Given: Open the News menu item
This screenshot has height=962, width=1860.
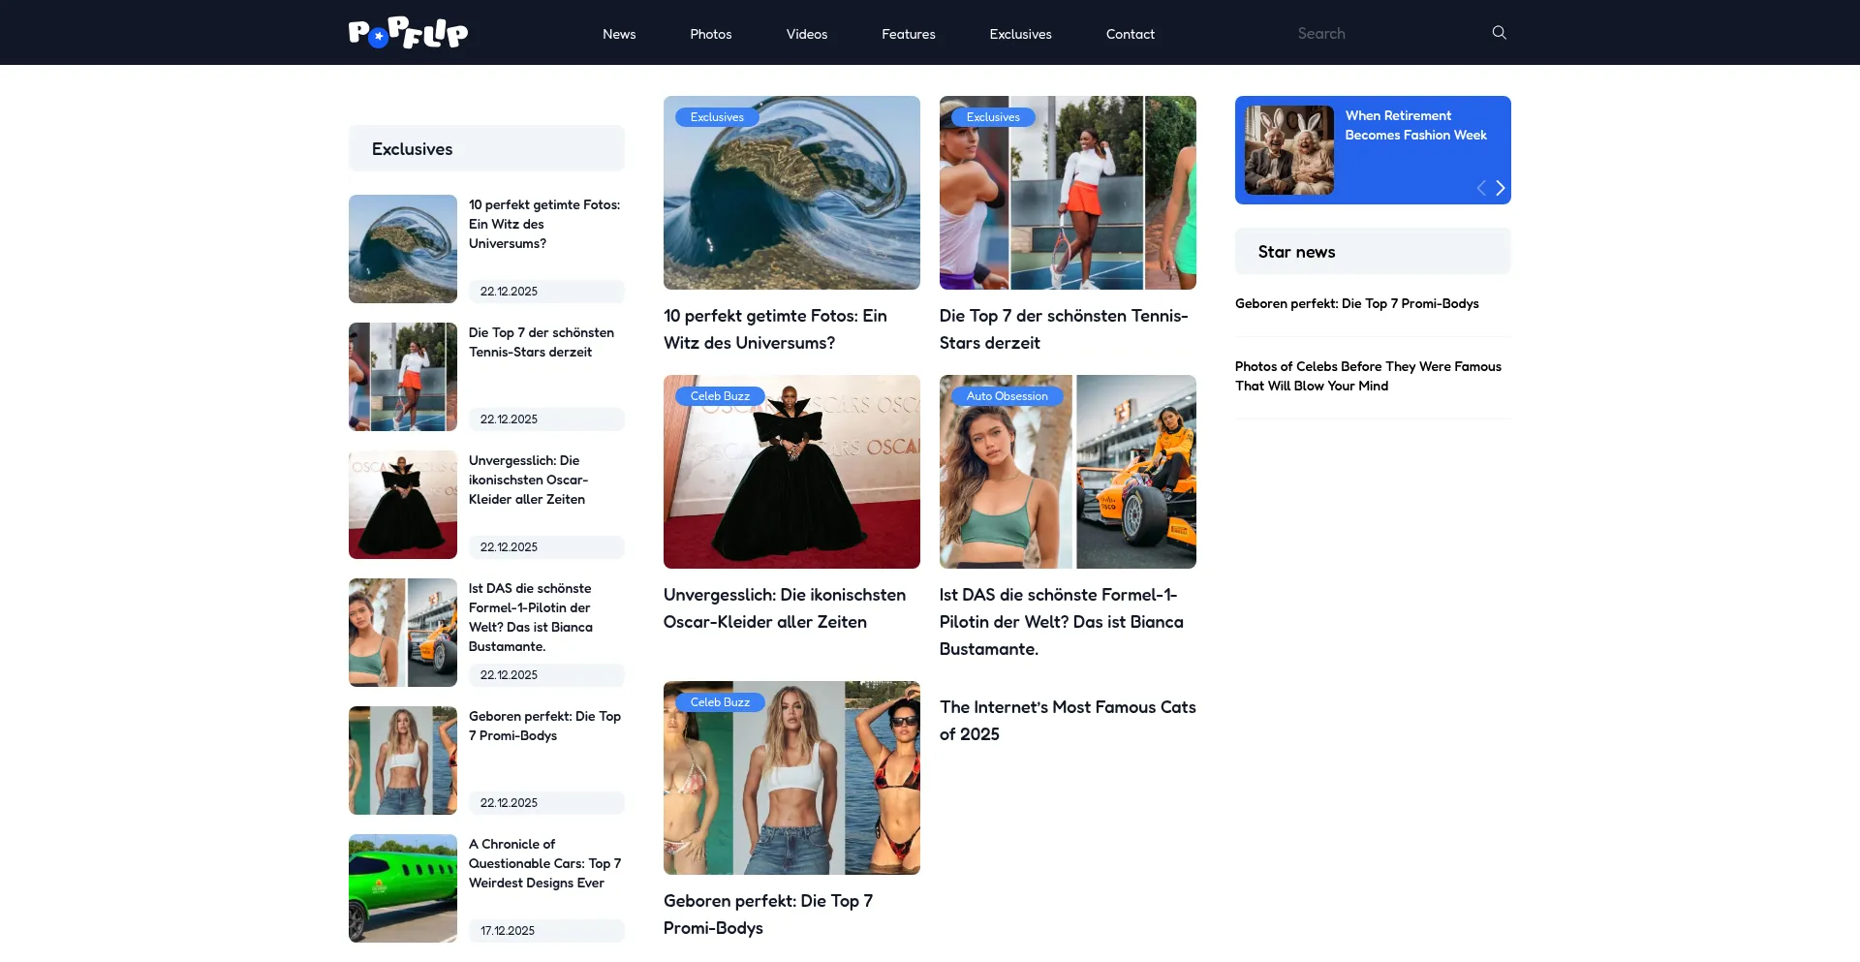Looking at the screenshot, I should 619,34.
